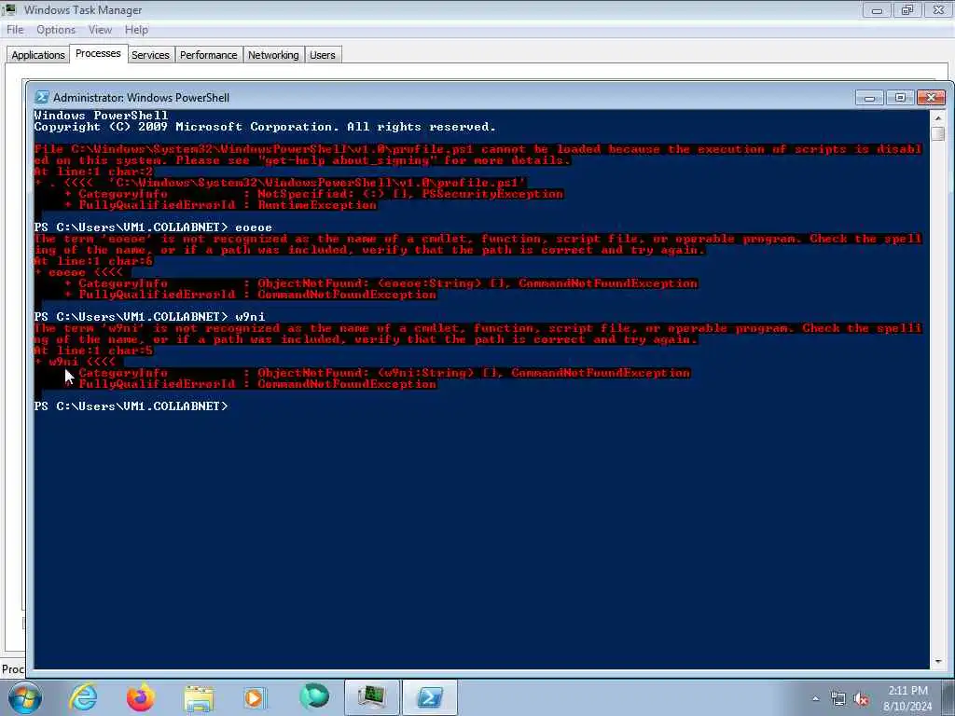Click the 'At line:1 char:5' text

(x=93, y=351)
